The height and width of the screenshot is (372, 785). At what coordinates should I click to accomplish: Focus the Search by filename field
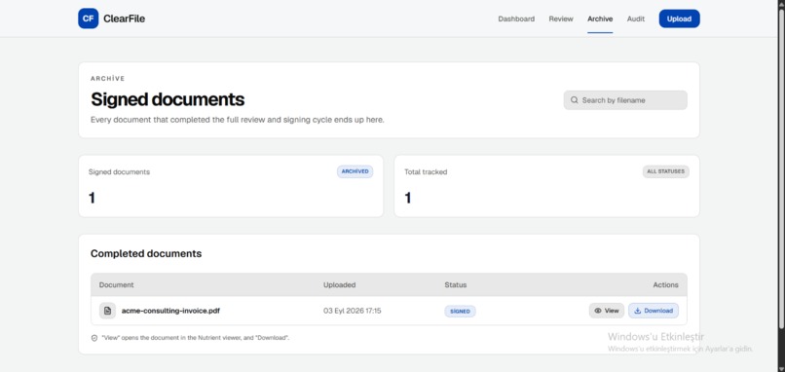625,100
